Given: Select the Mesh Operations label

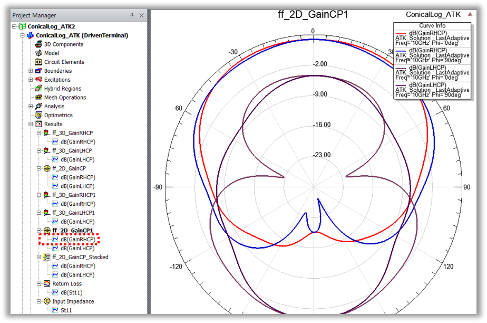Looking at the screenshot, I should tap(65, 97).
